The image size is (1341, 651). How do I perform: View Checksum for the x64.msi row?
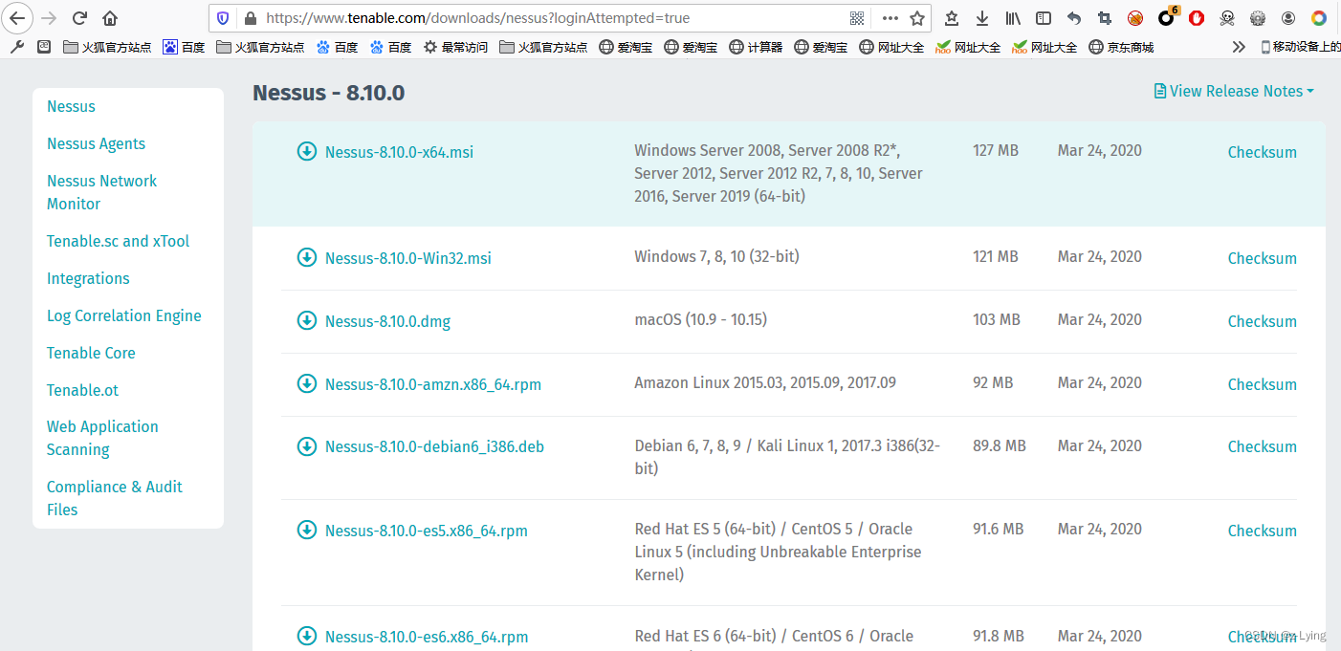pyautogui.click(x=1262, y=152)
